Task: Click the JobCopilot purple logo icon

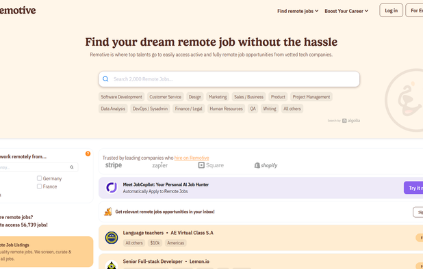Action: coord(112,188)
